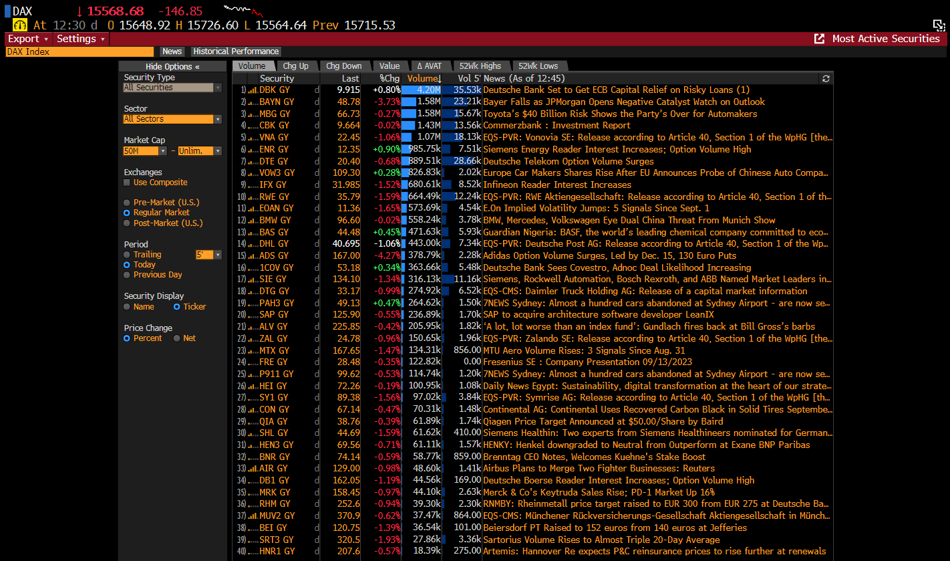The height and width of the screenshot is (561, 950).
Task: Open the SAP to acquire LeanIX headline
Action: [x=598, y=314]
